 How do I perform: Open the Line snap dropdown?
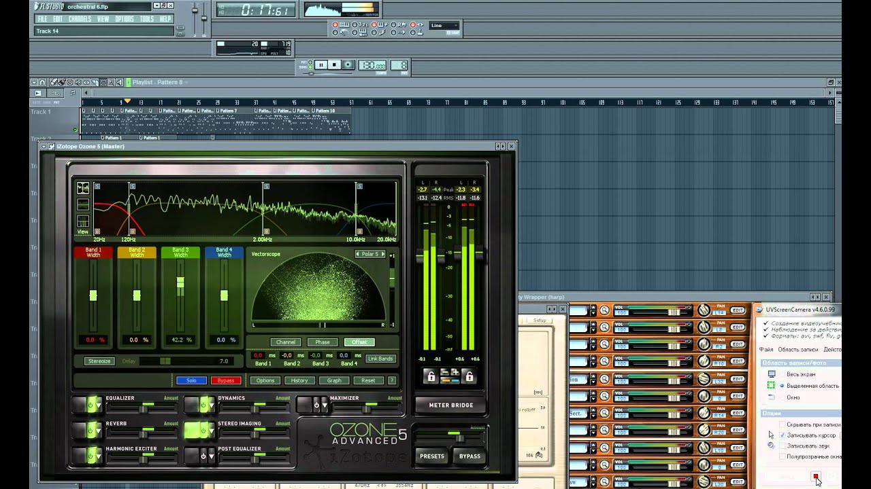tap(444, 26)
